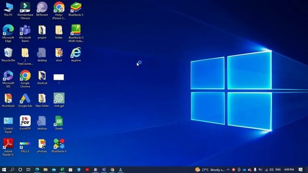308x173 pixels.
Task: Open the Windows Start menu
Action: click(x=4, y=170)
